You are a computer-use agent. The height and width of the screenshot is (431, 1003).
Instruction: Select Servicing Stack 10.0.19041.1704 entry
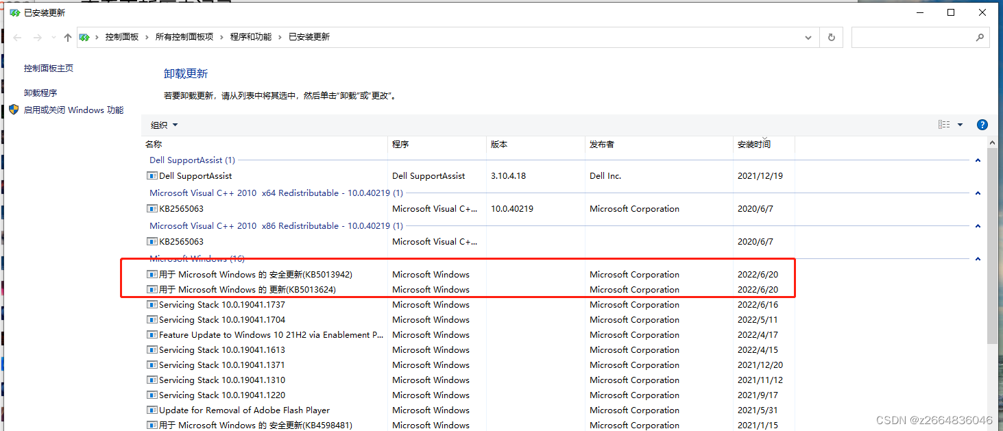pyautogui.click(x=222, y=320)
